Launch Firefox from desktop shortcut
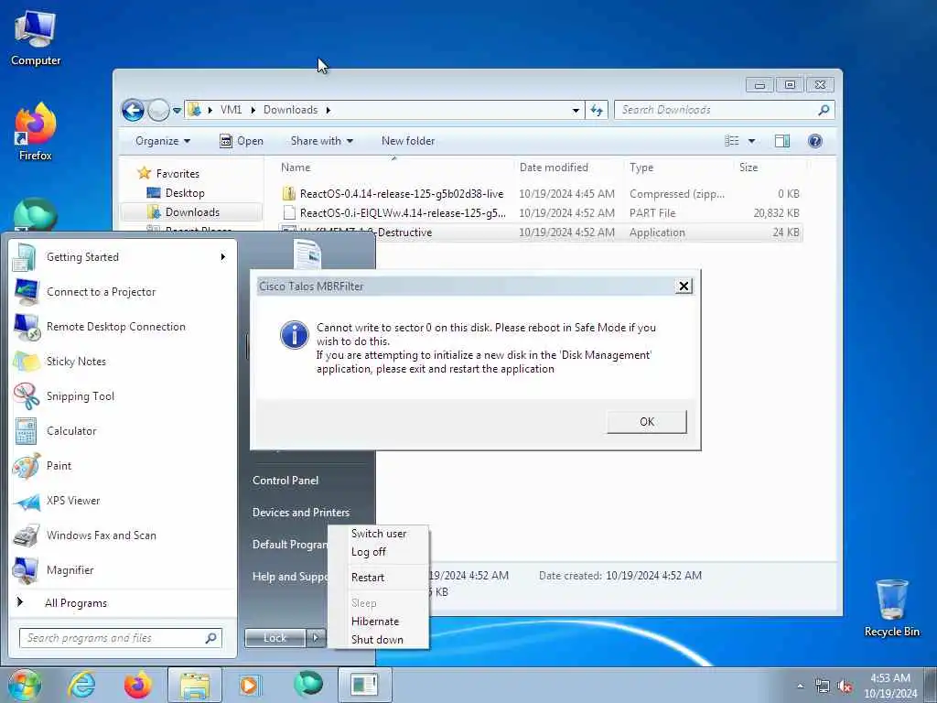 click(36, 132)
